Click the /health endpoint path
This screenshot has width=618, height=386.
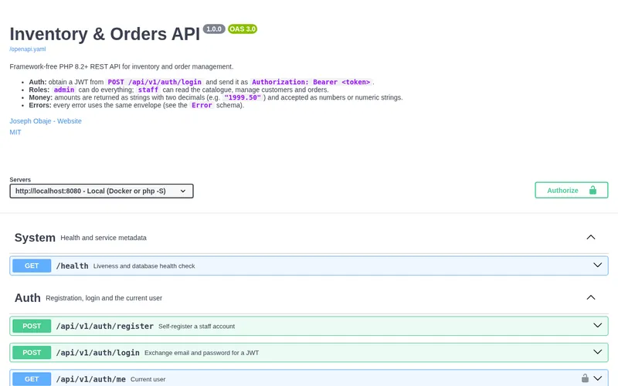[x=72, y=266]
